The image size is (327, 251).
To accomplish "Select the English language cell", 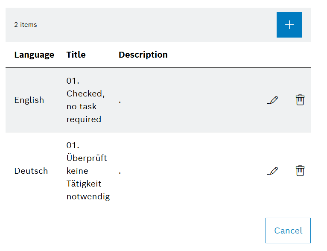I will click(29, 100).
